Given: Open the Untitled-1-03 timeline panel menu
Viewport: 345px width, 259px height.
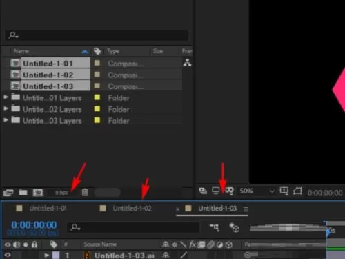Looking at the screenshot, I should [246, 209].
